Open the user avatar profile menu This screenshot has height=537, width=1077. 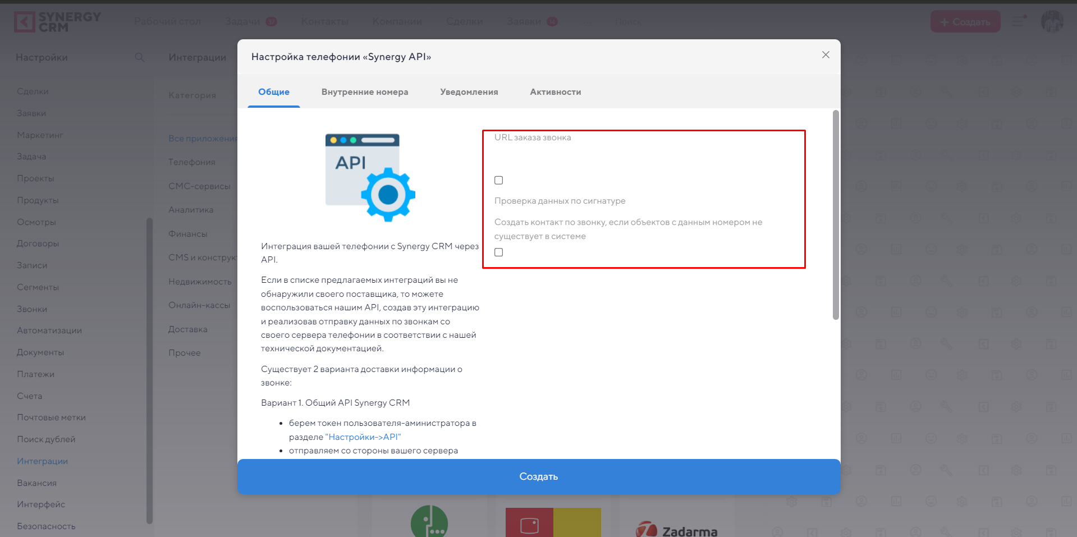click(x=1052, y=21)
